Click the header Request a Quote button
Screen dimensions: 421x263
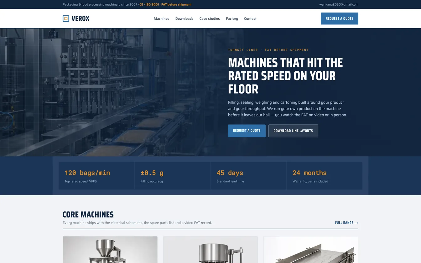(340, 18)
